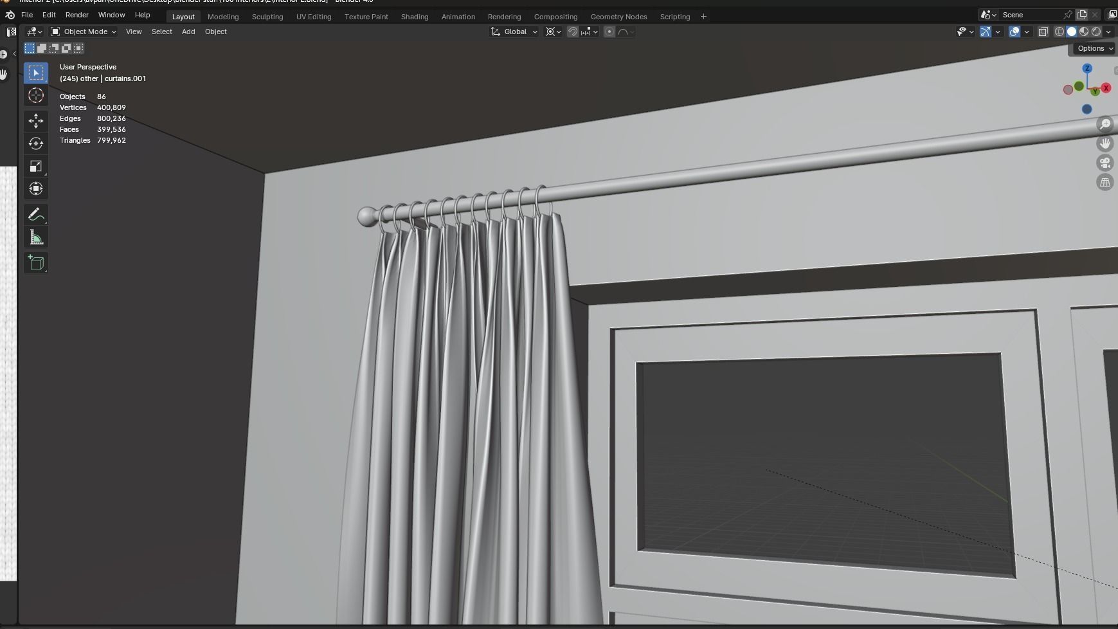
Task: Open the File menu
Action: pos(27,15)
